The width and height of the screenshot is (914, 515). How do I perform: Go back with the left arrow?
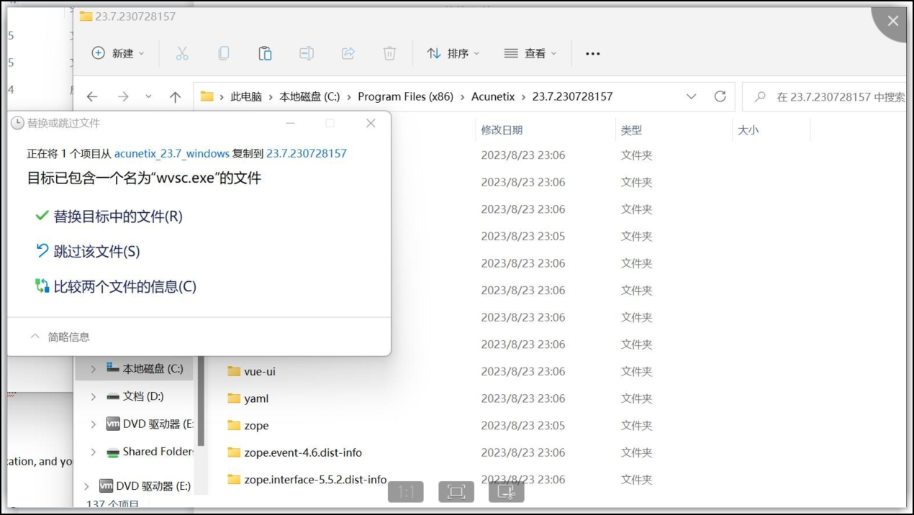click(x=91, y=96)
